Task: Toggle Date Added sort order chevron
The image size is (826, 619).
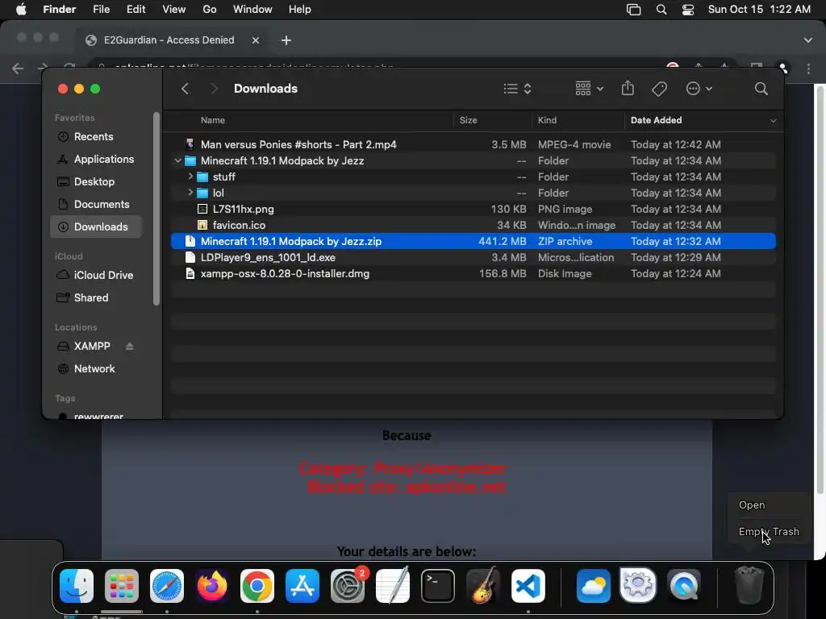Action: [x=773, y=121]
